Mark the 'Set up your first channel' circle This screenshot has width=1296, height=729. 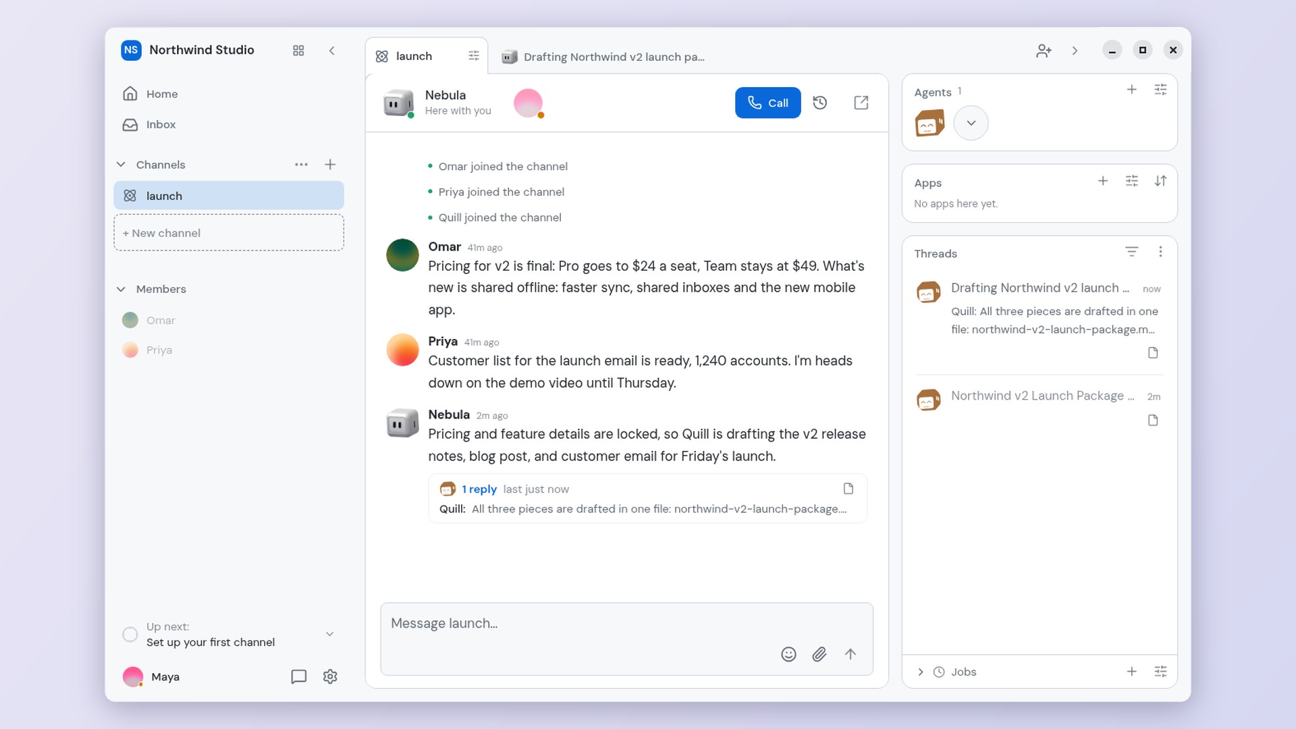(x=130, y=634)
